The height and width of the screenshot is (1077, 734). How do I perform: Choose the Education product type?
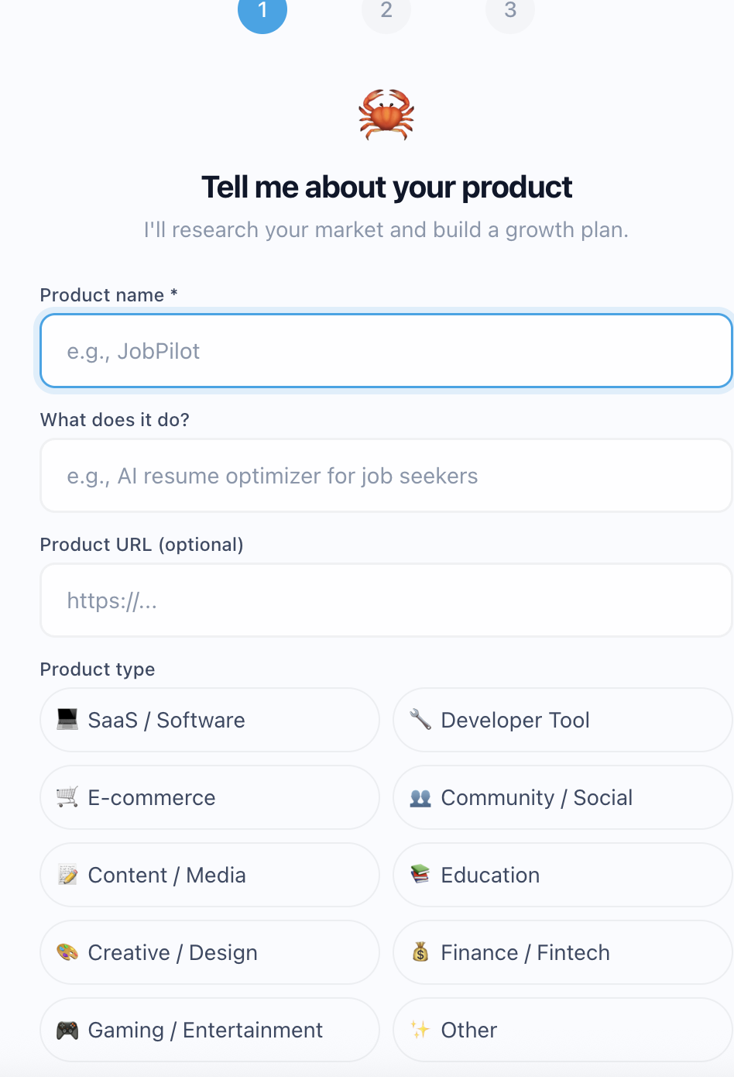(x=562, y=875)
